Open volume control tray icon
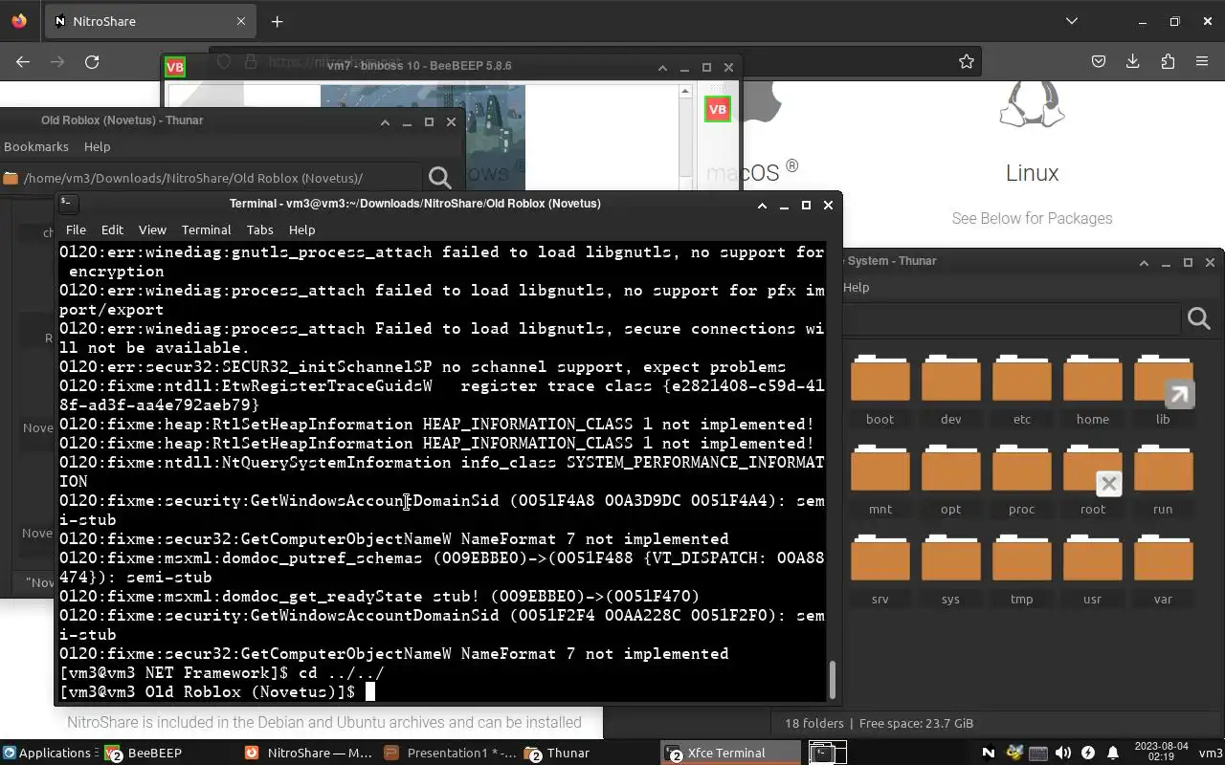The height and width of the screenshot is (765, 1225). click(x=1062, y=753)
